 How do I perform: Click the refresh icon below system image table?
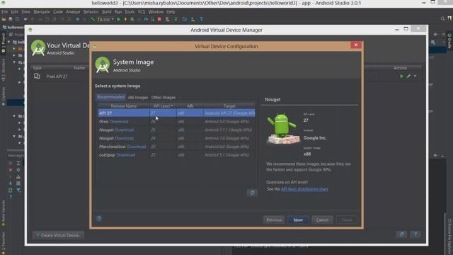(x=252, y=193)
